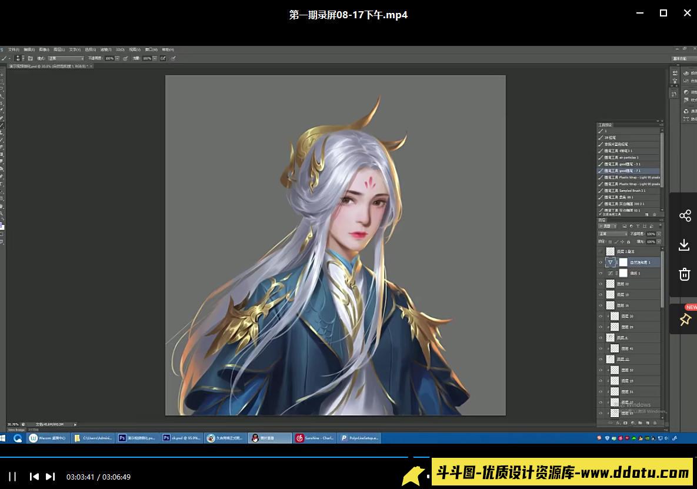
Task: Toggle layer filtering switch on or off
Action: [660, 225]
